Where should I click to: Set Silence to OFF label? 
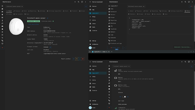click(x=120, y=97)
